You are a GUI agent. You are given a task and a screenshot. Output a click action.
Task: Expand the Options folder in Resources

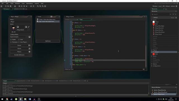click(152, 64)
